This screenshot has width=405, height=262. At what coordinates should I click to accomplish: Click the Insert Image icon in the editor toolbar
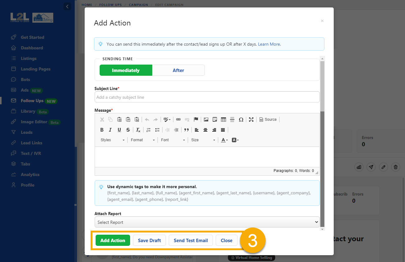[x=206, y=119]
